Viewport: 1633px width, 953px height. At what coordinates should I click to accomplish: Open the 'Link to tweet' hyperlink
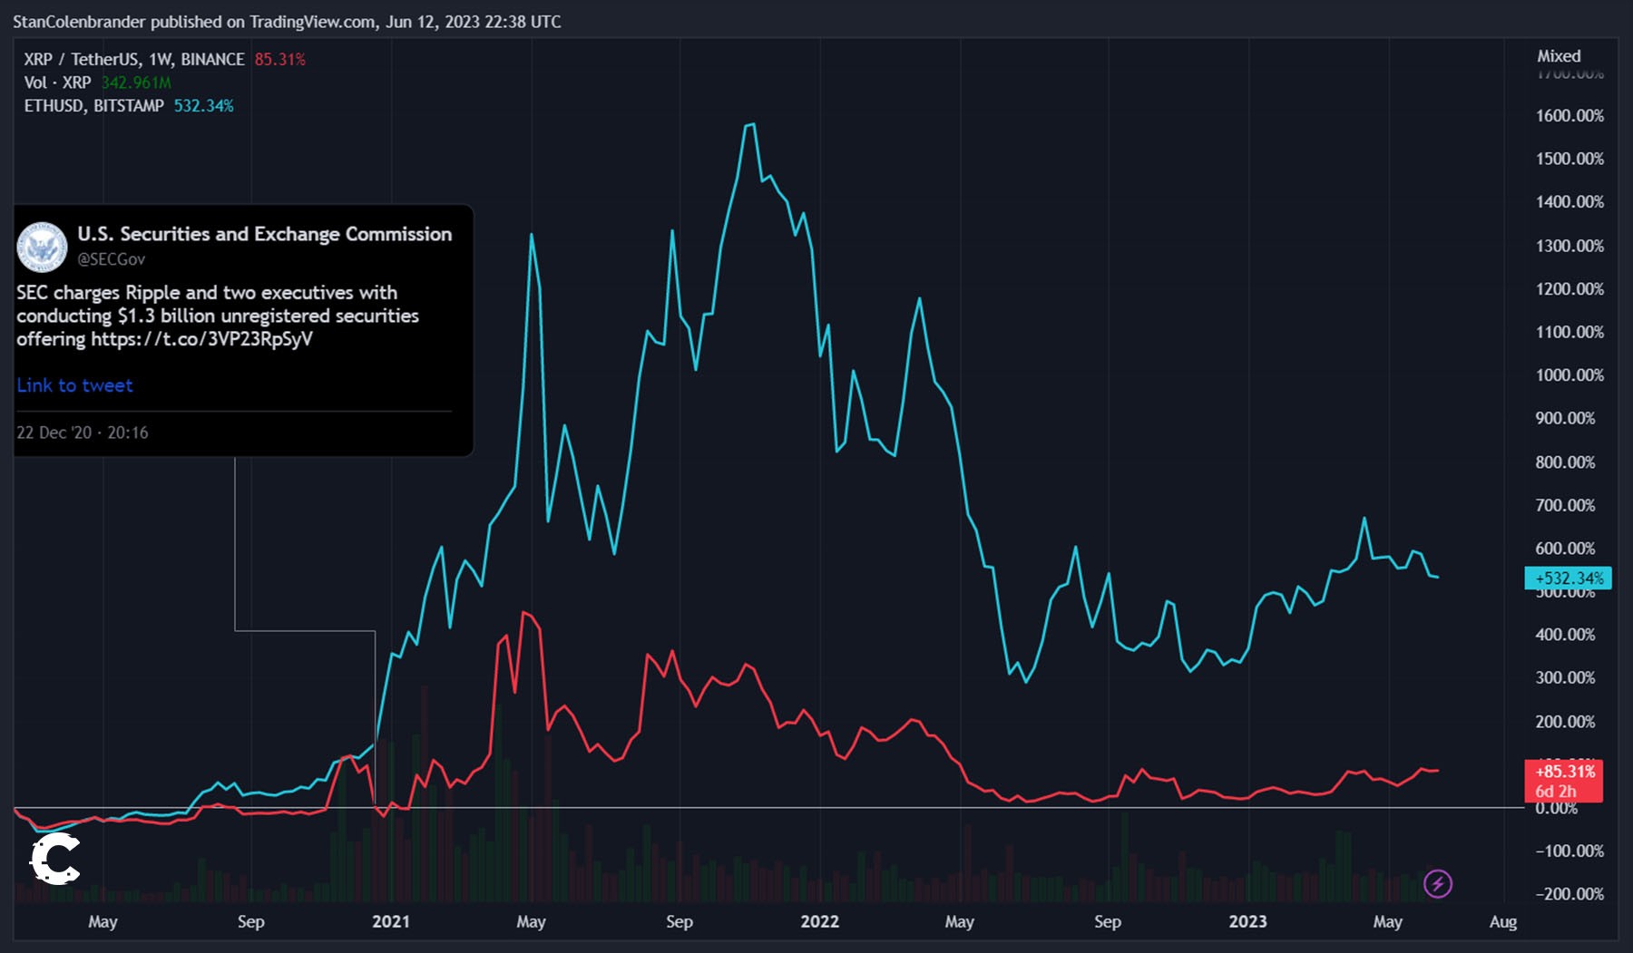[74, 385]
